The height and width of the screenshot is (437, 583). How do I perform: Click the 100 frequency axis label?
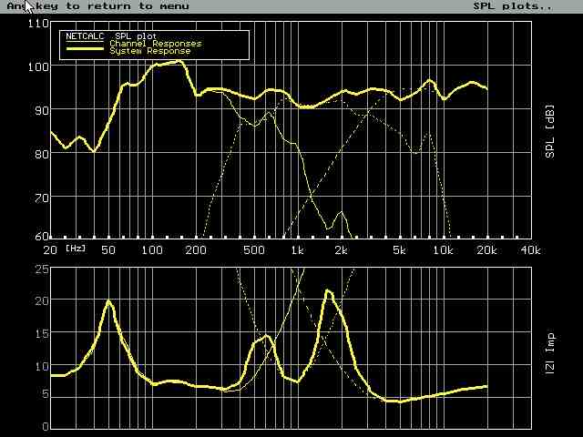[x=152, y=250]
